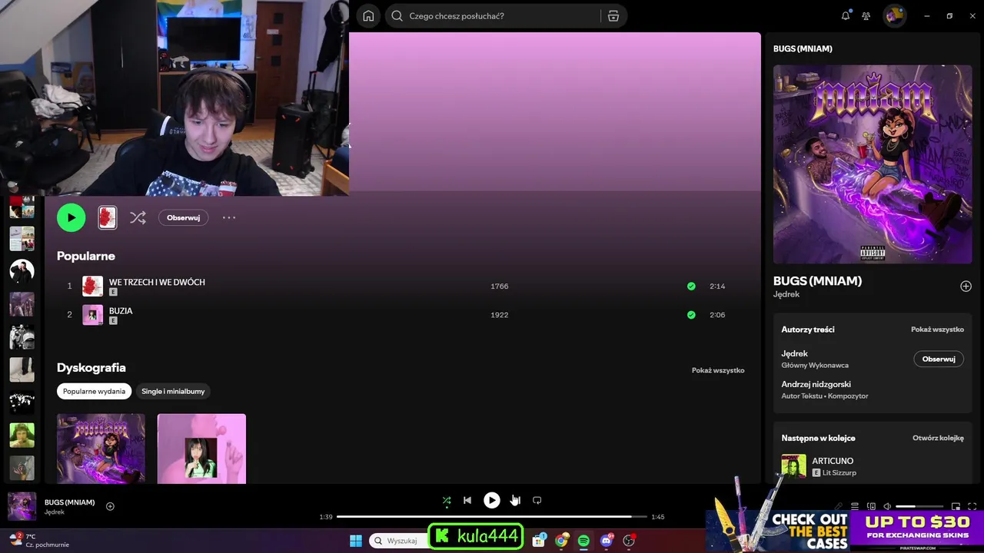Open the Windows Start menu
The width and height of the screenshot is (984, 553).
click(356, 541)
